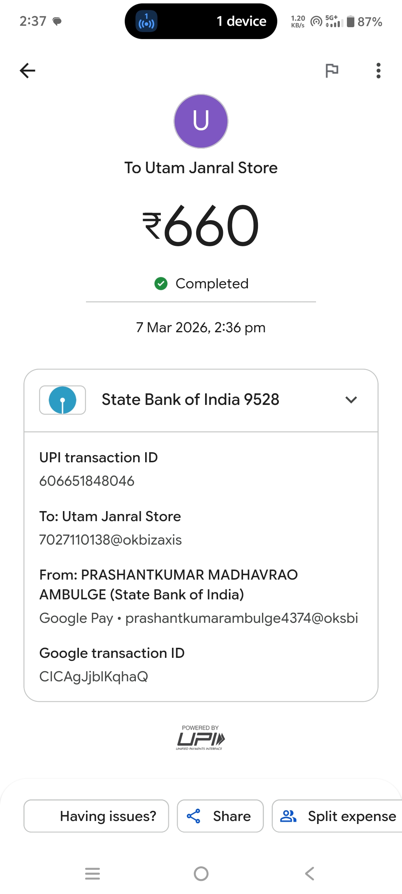Image resolution: width=402 pixels, height=894 pixels.
Task: Tap the back arrow icon
Action: click(x=28, y=70)
